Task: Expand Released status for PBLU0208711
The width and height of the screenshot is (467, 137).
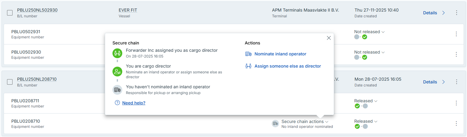Action: (x=366, y=101)
